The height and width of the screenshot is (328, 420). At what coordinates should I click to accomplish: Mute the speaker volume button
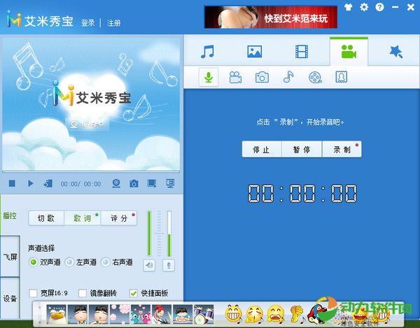[149, 265]
